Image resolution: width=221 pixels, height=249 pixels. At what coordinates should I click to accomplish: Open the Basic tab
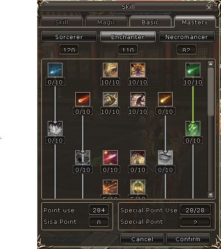coord(150,22)
